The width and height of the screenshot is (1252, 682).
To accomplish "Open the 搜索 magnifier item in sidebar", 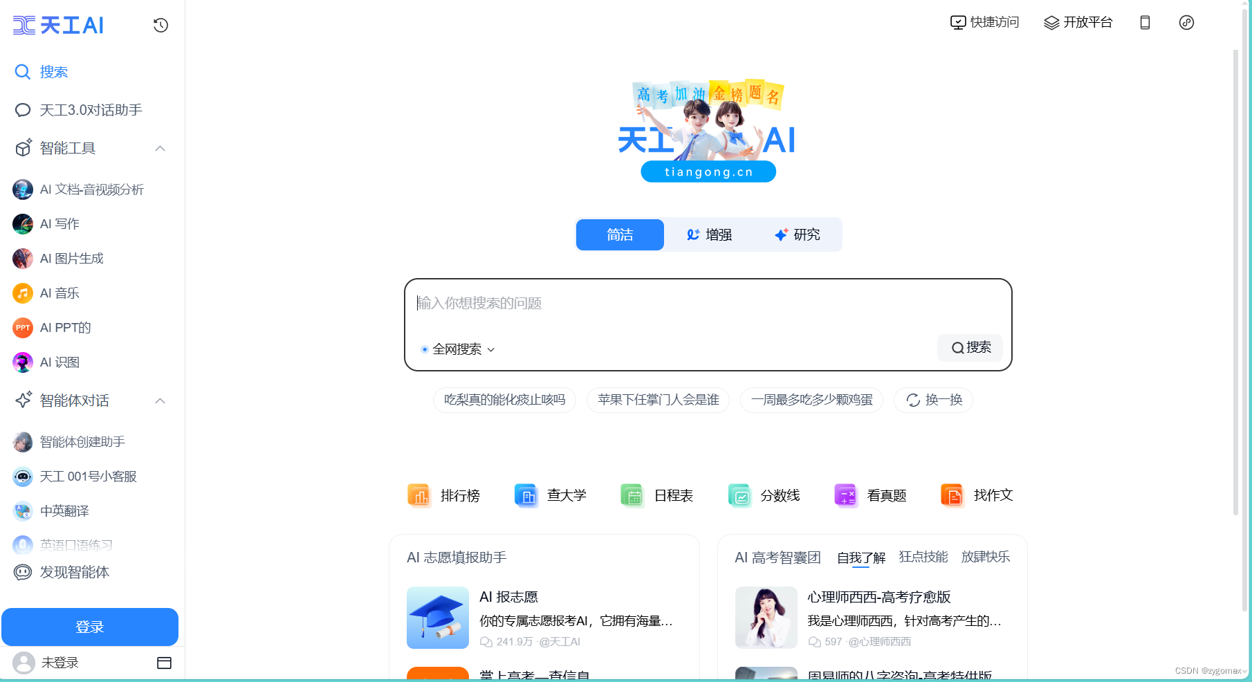I will (42, 72).
